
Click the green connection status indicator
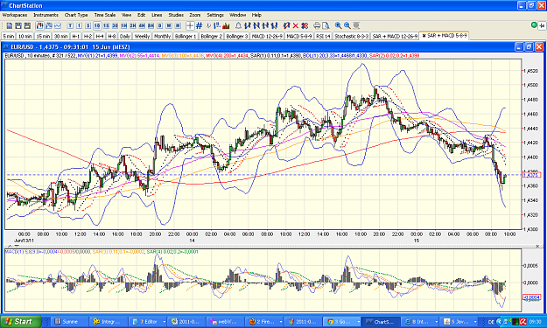(534, 24)
